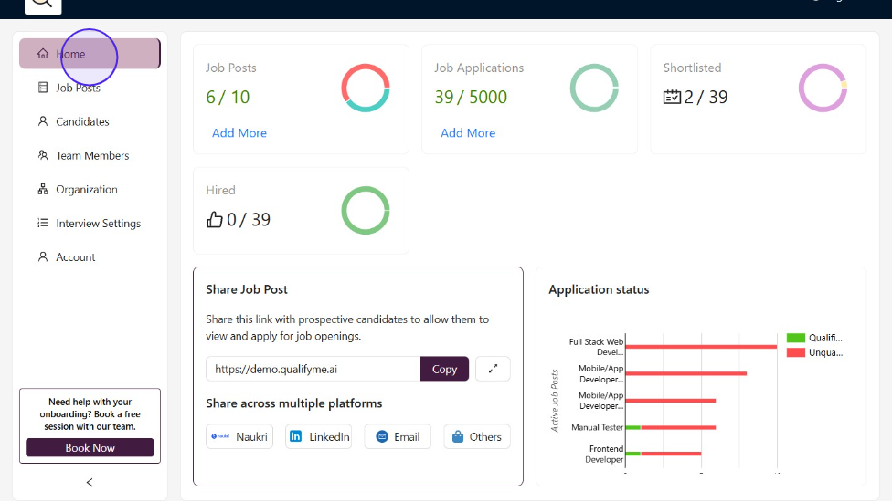Screen dimensions: 892x502
Task: Open the Interview Settings menu item
Action: point(98,224)
